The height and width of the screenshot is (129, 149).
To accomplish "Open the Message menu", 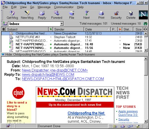I will (44, 7).
